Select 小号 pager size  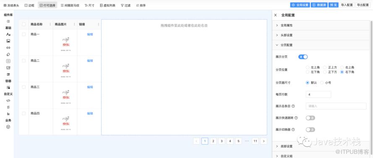click(322, 83)
